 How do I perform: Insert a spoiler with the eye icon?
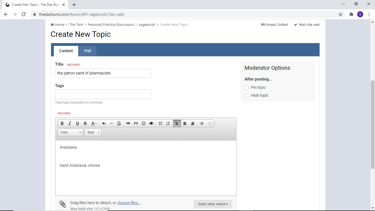coord(151,123)
